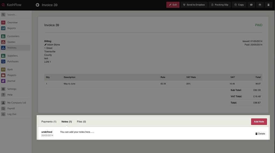275x153 pixels.
Task: Click the red Edit button
Action: pyautogui.click(x=173, y=5)
